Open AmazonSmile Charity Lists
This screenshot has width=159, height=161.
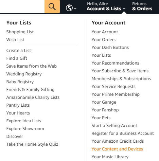[x=33, y=97]
